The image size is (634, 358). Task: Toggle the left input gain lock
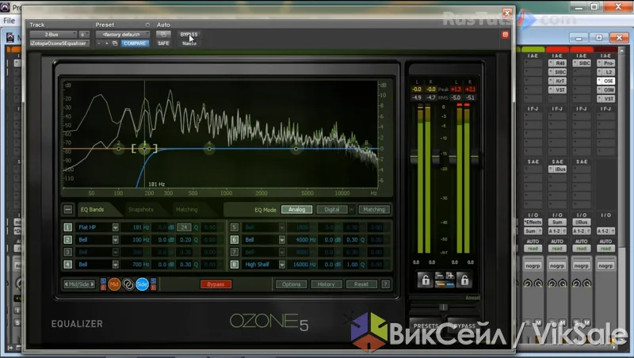pyautogui.click(x=426, y=280)
